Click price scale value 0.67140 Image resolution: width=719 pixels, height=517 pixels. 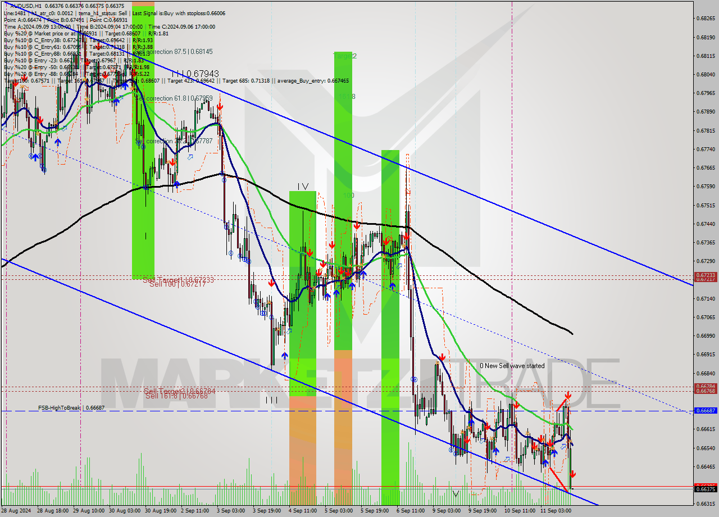(706, 298)
